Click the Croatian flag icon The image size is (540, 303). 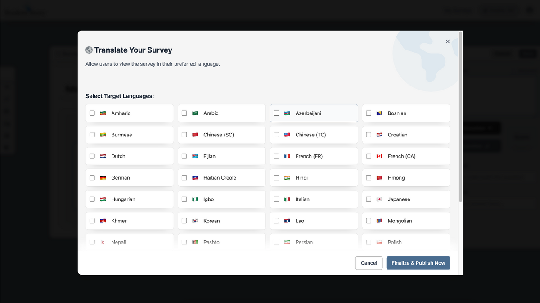(x=380, y=135)
